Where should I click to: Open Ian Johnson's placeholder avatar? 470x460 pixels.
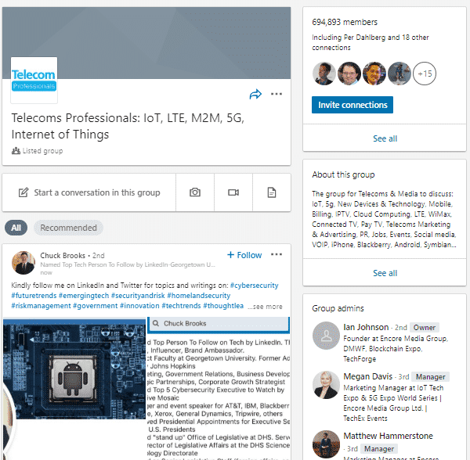click(x=326, y=336)
